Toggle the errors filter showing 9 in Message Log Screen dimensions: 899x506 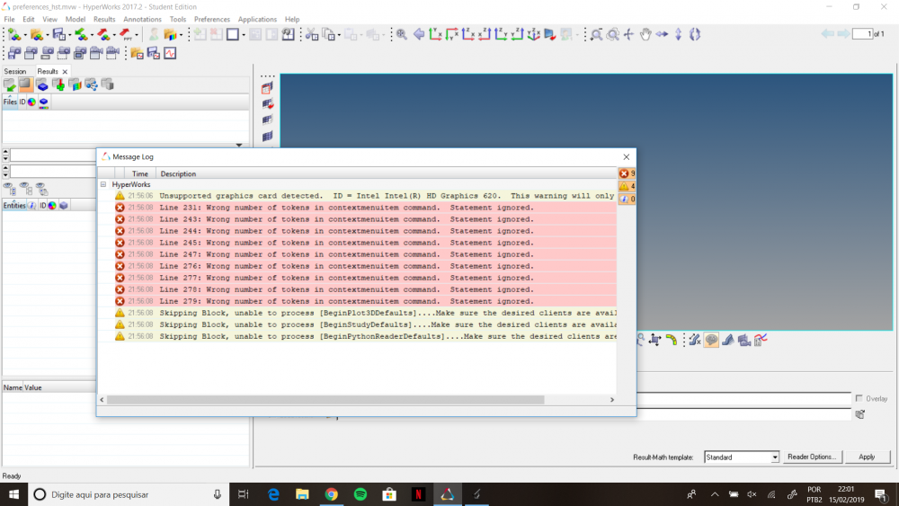pyautogui.click(x=627, y=173)
